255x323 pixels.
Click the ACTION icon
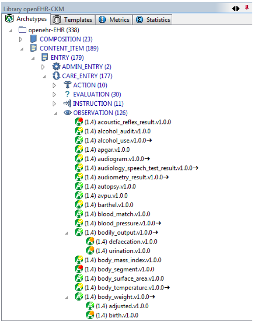(67, 85)
